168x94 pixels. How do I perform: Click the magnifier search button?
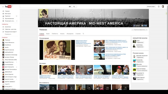pos(74,7)
